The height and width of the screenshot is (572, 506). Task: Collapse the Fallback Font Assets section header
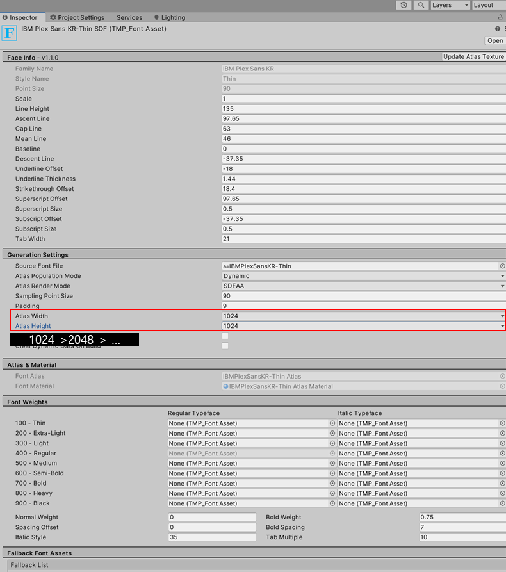(x=254, y=553)
